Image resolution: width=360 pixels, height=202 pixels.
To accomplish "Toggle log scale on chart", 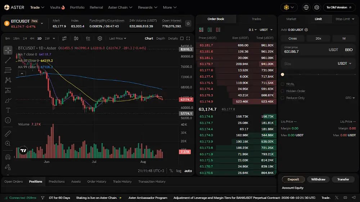I will point(179,171).
